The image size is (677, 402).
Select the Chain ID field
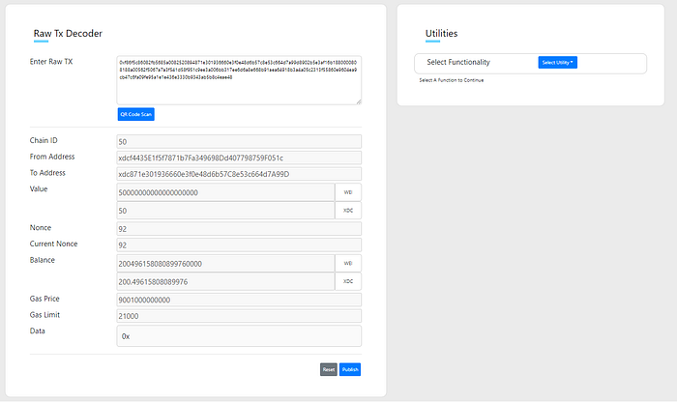[239, 142]
